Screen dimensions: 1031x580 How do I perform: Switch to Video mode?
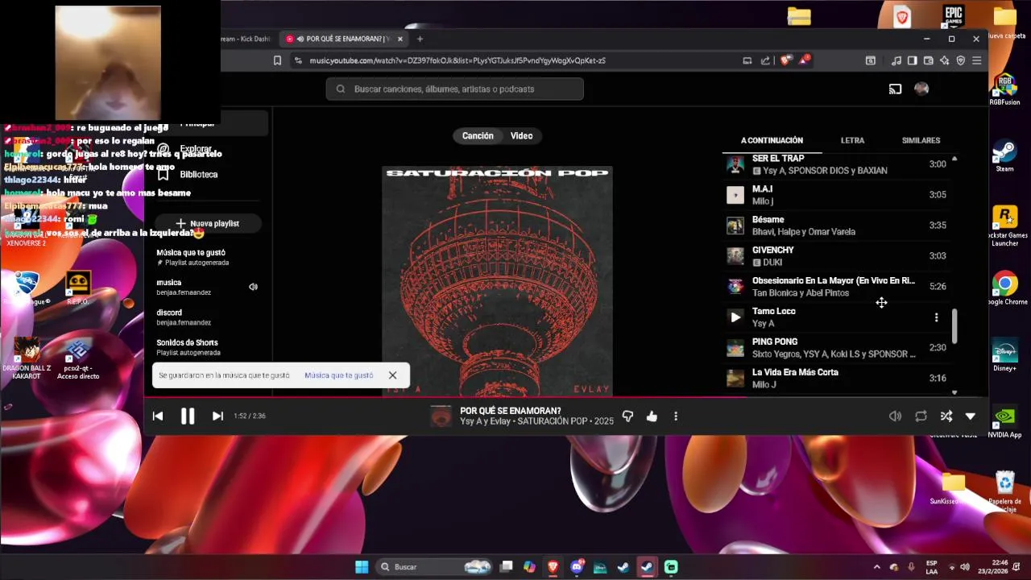(x=521, y=136)
